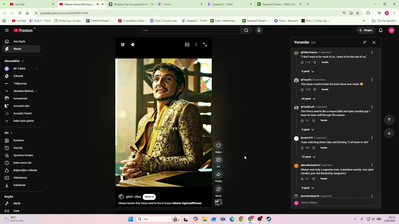Expand the 54 yanıt replies
The height and width of the screenshot is (224, 399).
tap(309, 99)
